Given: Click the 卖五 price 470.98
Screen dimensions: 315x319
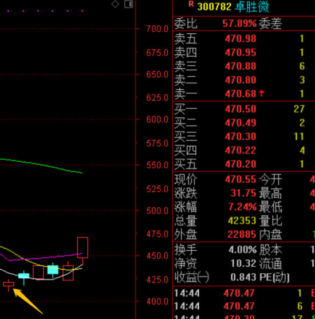Looking at the screenshot, I should coord(241,38).
